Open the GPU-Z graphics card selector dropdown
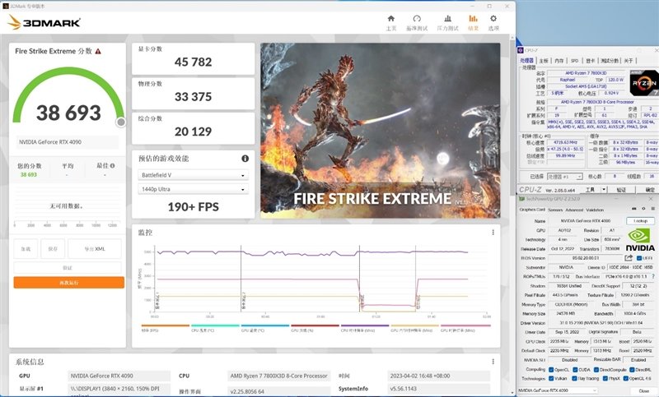659x397 pixels. (x=558, y=390)
